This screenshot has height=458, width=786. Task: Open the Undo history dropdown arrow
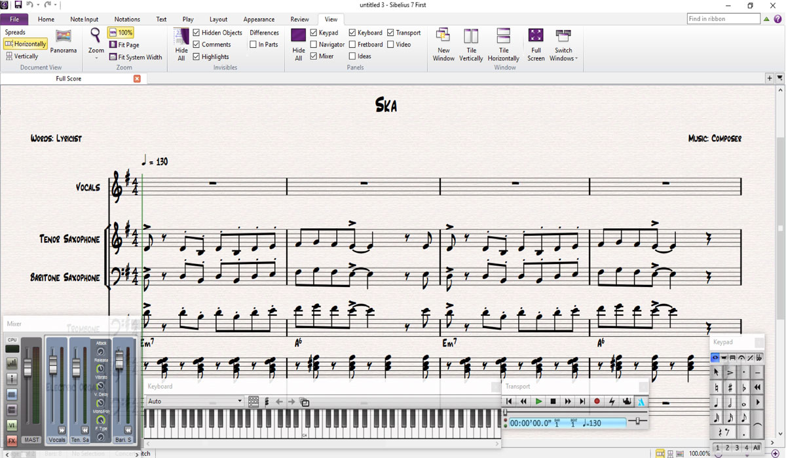click(x=38, y=5)
